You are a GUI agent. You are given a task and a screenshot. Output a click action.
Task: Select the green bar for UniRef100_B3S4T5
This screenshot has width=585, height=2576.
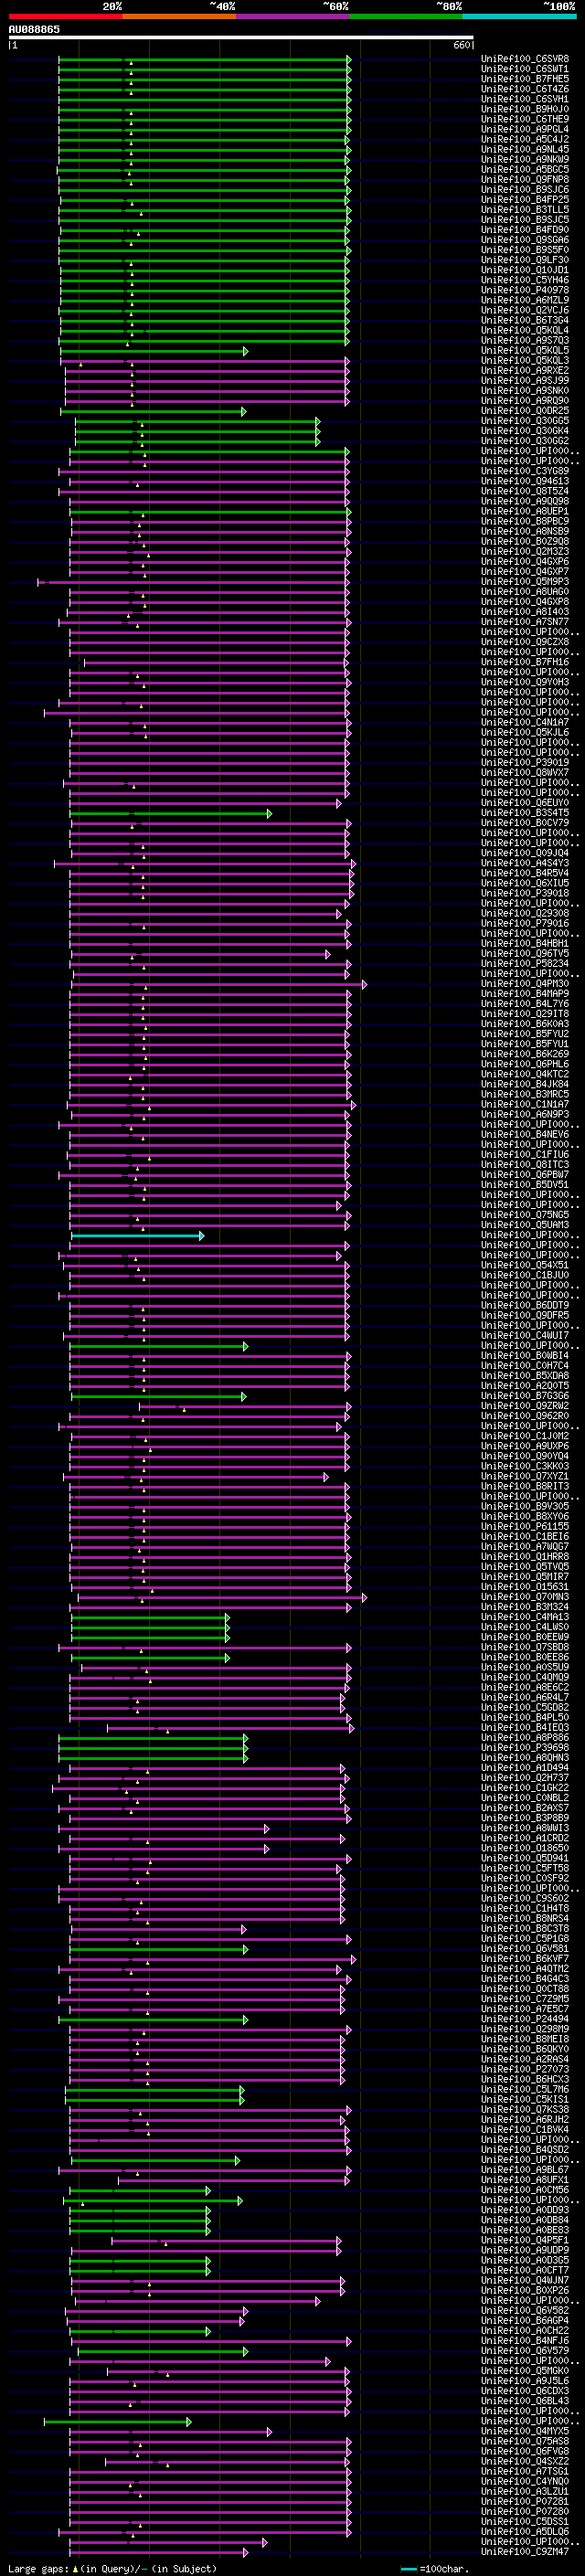170,813
